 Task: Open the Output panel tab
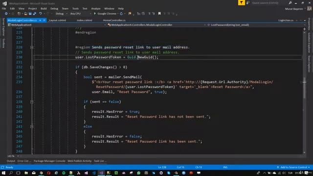tap(11, 161)
